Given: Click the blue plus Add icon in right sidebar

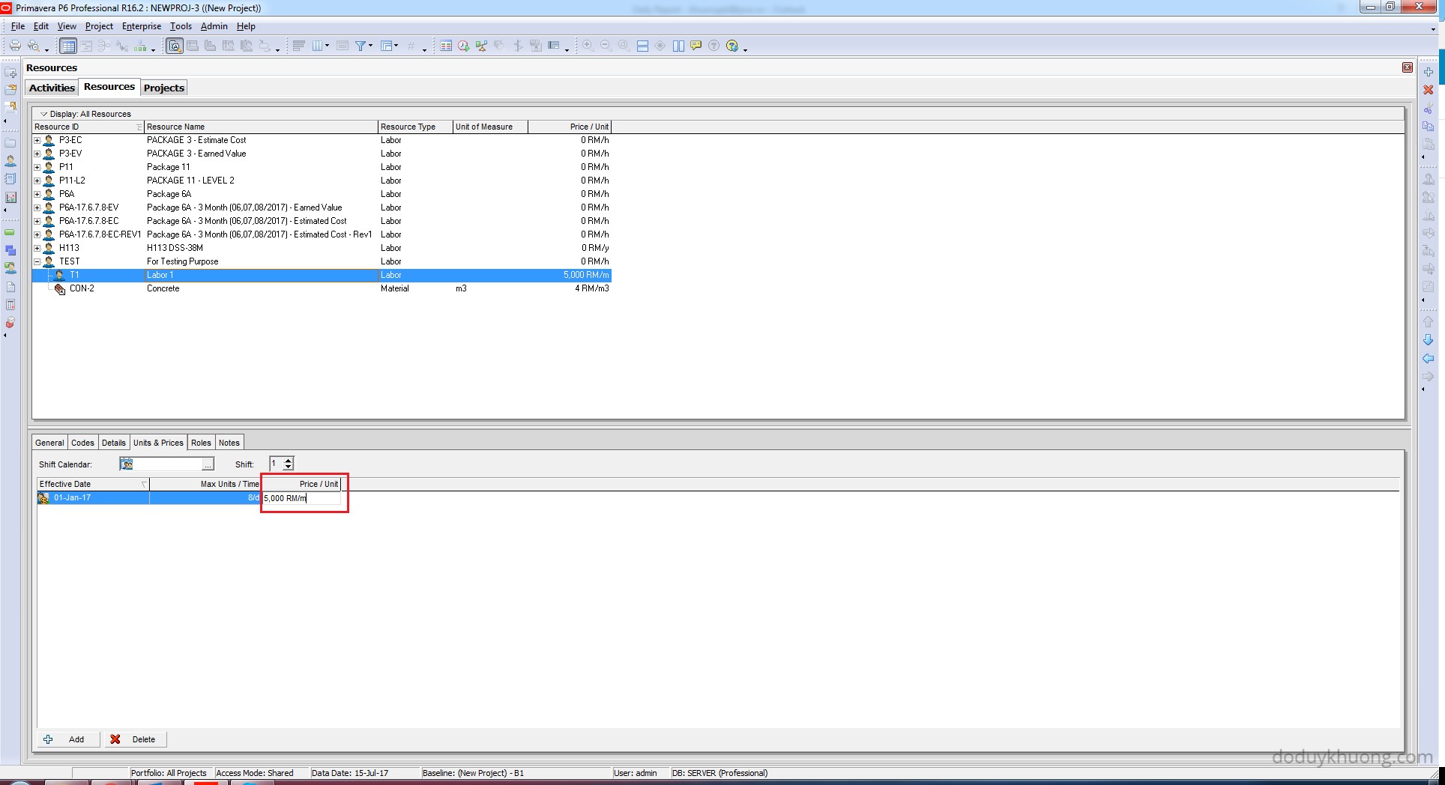Looking at the screenshot, I should [1429, 72].
